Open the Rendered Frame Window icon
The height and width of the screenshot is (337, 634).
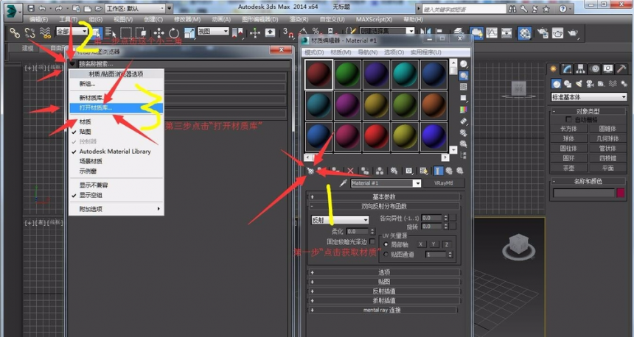pyautogui.click(x=557, y=32)
